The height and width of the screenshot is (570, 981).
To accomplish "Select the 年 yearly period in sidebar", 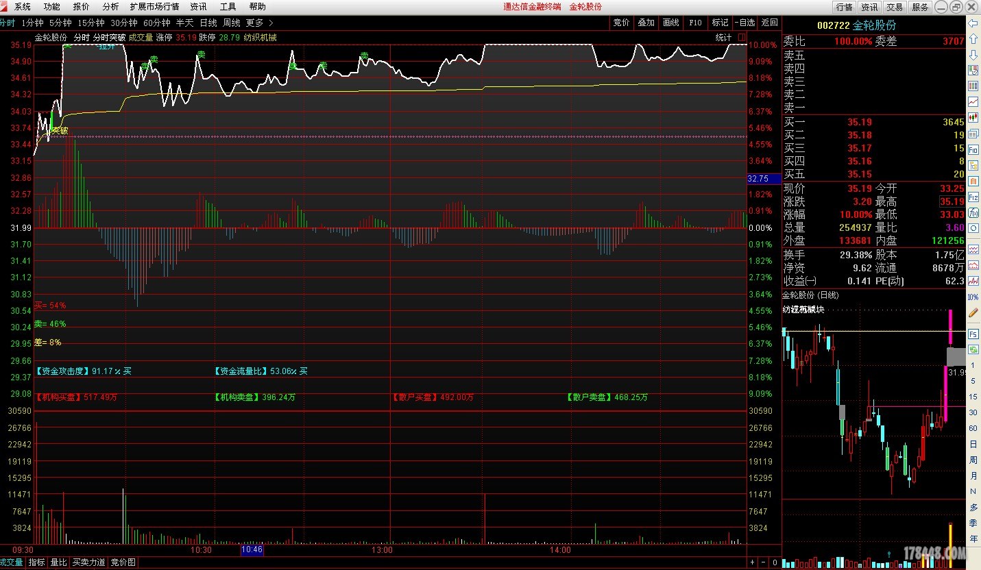I will tap(973, 538).
